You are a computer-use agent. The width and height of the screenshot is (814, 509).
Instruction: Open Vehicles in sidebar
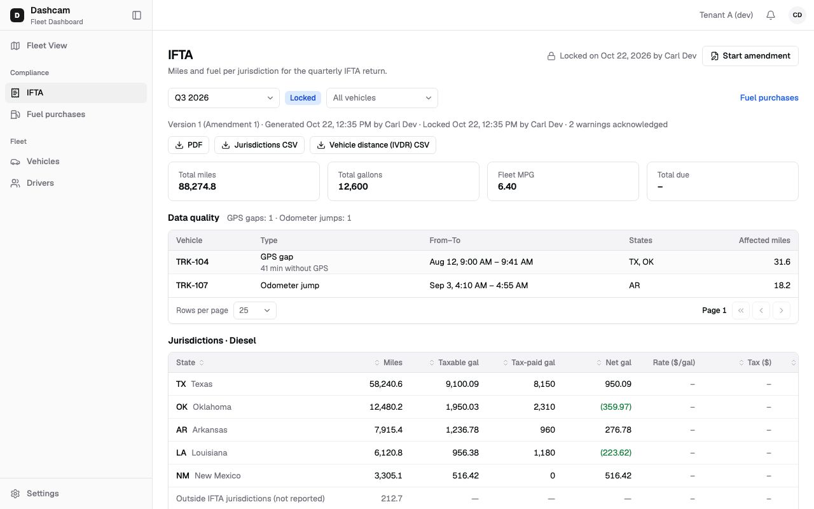(76, 162)
